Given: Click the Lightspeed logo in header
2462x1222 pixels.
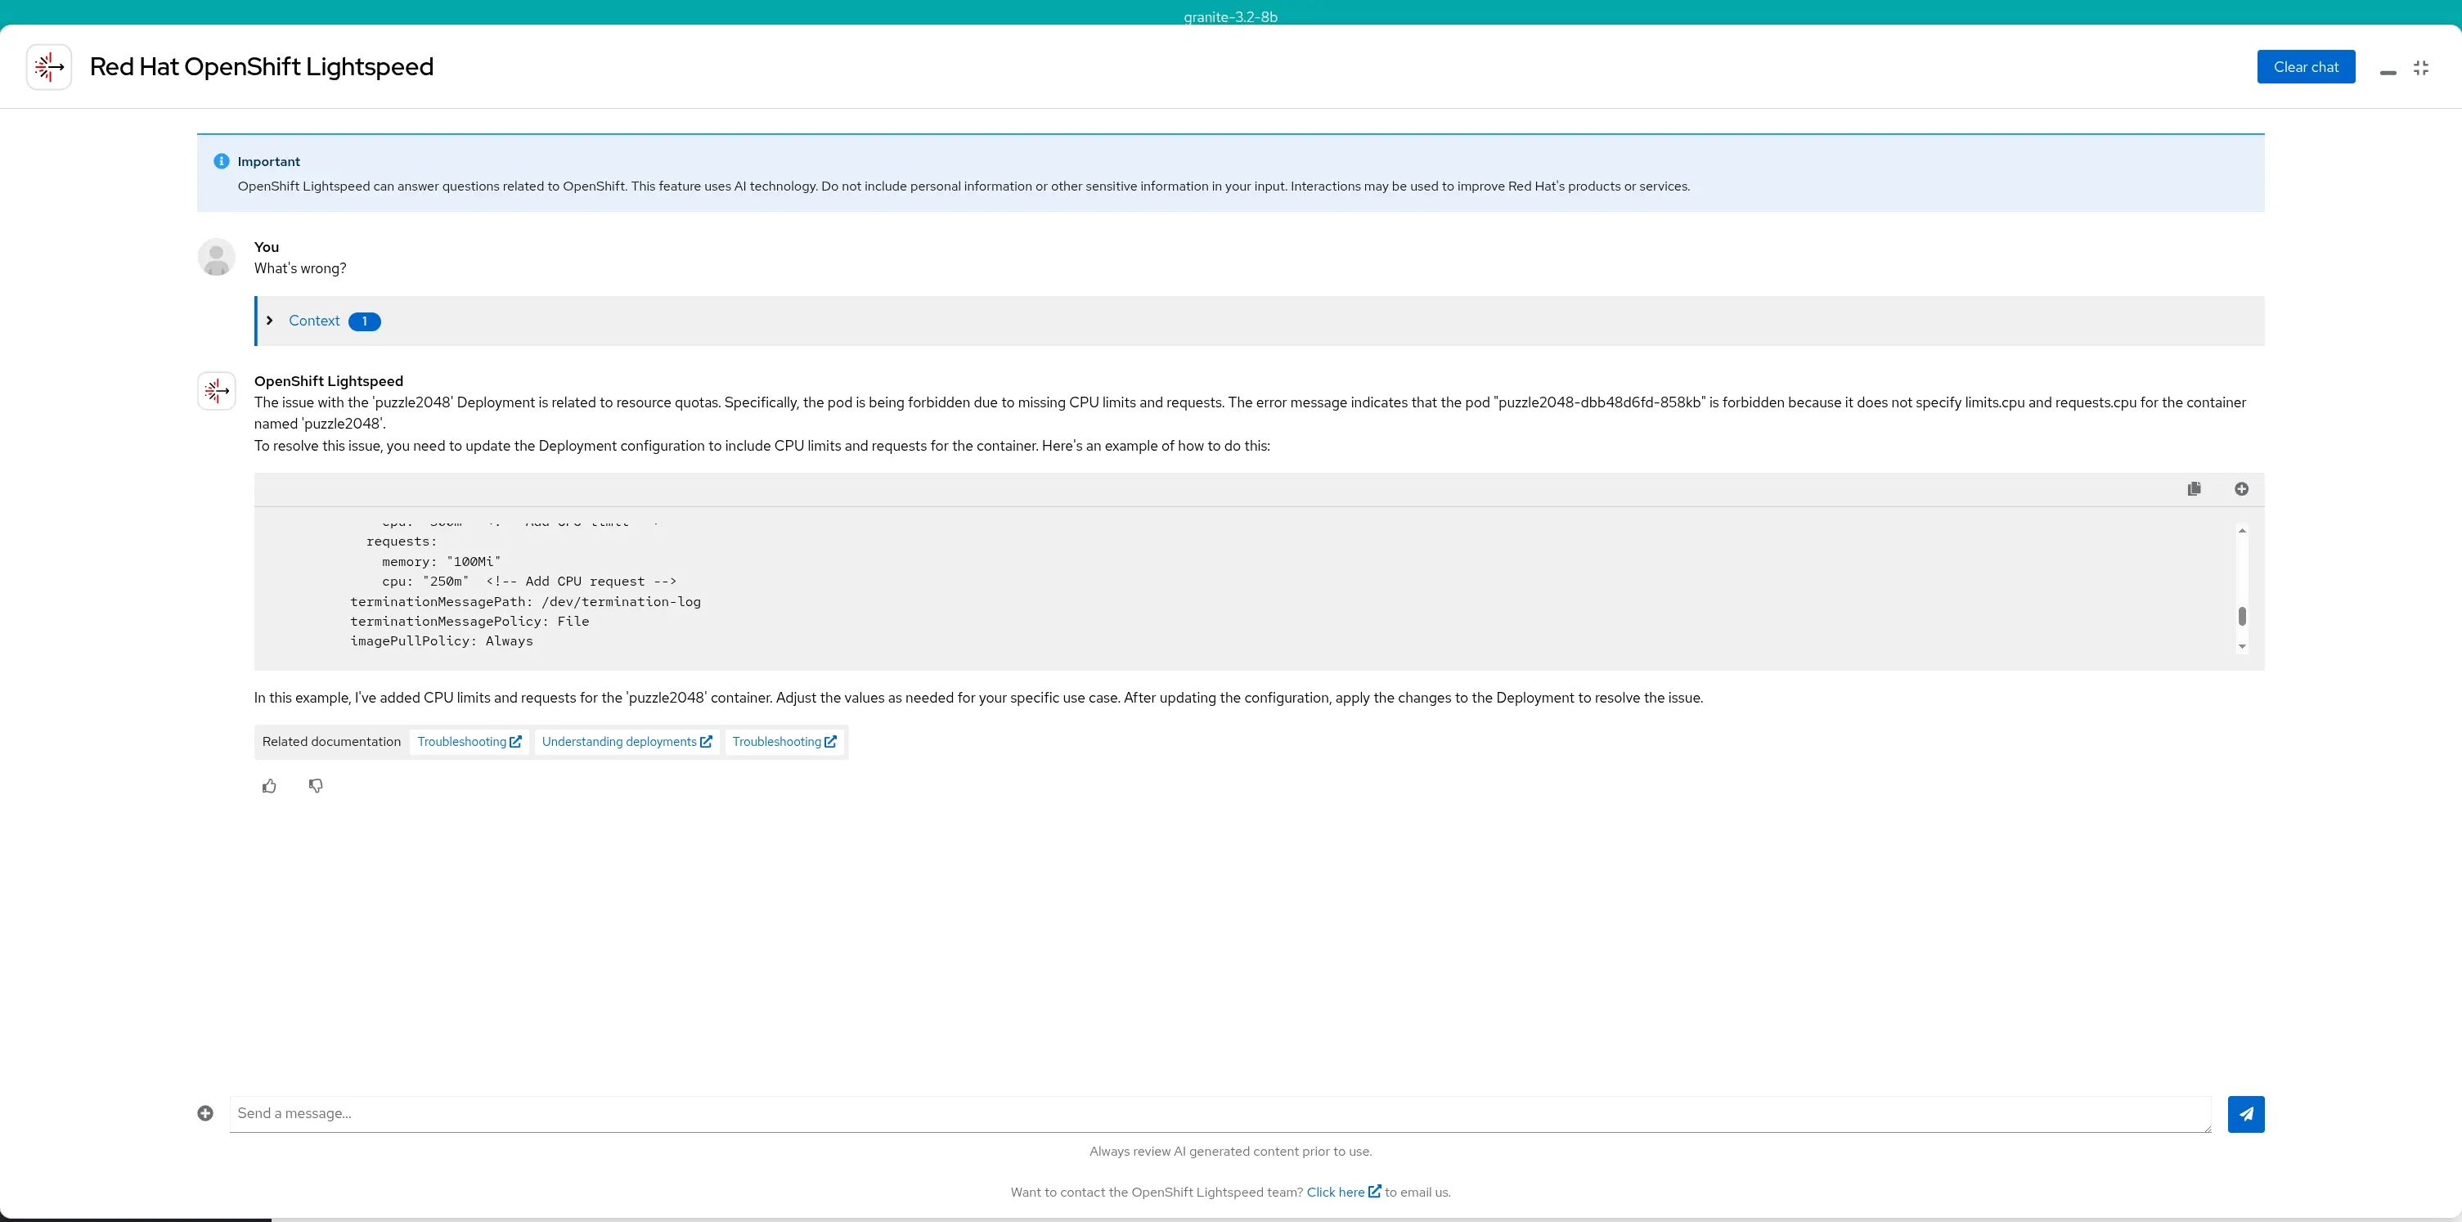Looking at the screenshot, I should pos(49,67).
